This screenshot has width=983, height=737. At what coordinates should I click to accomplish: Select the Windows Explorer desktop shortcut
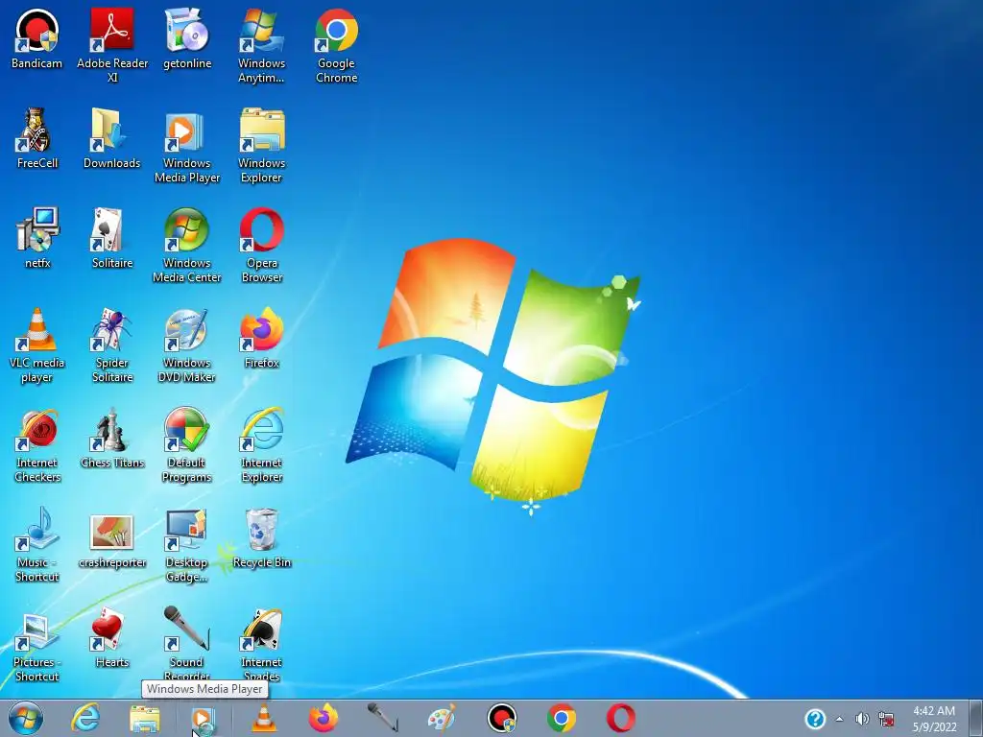(x=261, y=146)
